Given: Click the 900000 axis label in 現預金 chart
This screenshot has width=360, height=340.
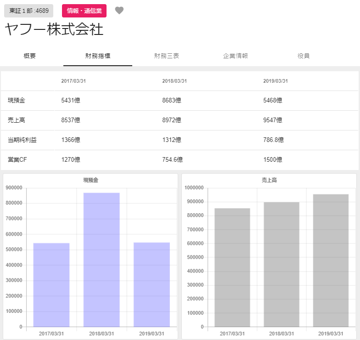Looking at the screenshot, I should coord(14,187).
